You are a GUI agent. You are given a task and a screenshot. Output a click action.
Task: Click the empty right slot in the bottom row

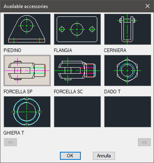pyautogui.click(x=127, y=112)
